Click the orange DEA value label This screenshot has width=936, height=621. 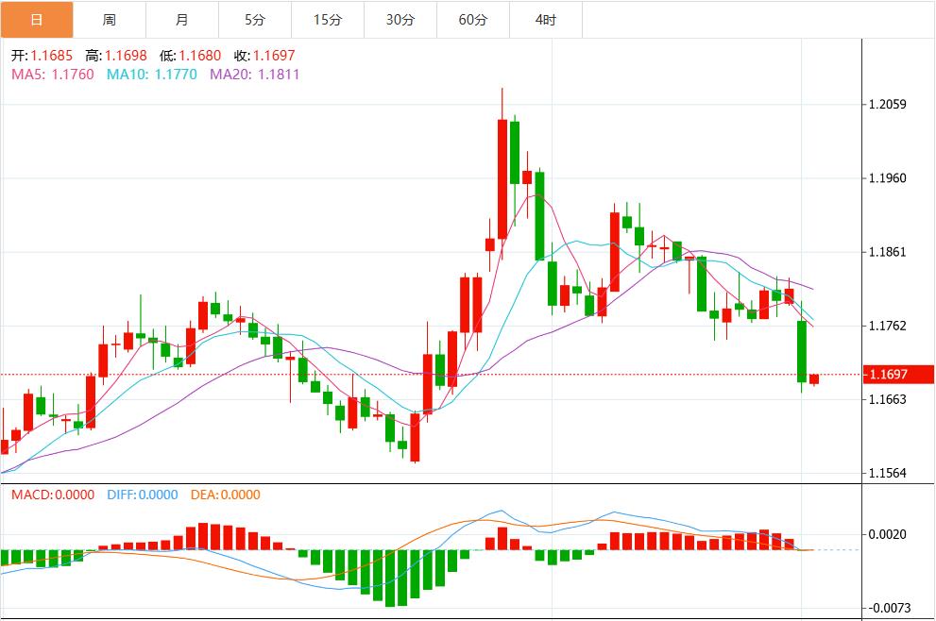(225, 495)
